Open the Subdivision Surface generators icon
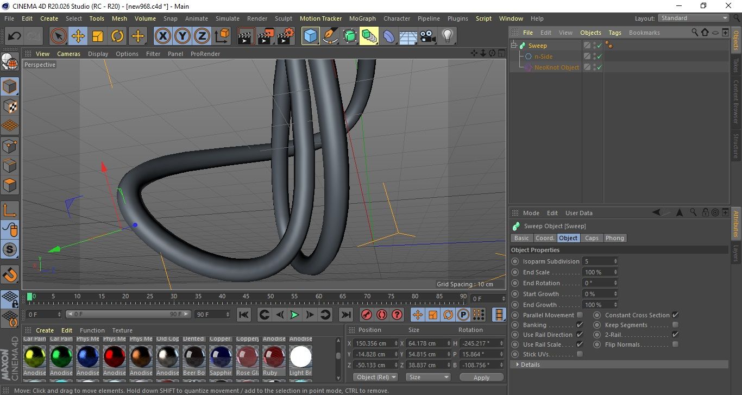 pyautogui.click(x=350, y=36)
